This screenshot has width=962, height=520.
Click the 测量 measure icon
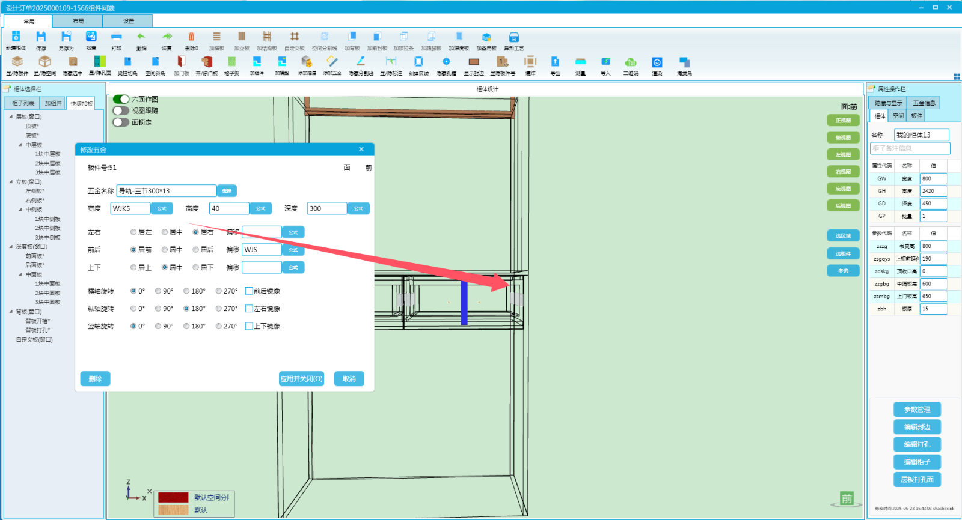click(580, 62)
